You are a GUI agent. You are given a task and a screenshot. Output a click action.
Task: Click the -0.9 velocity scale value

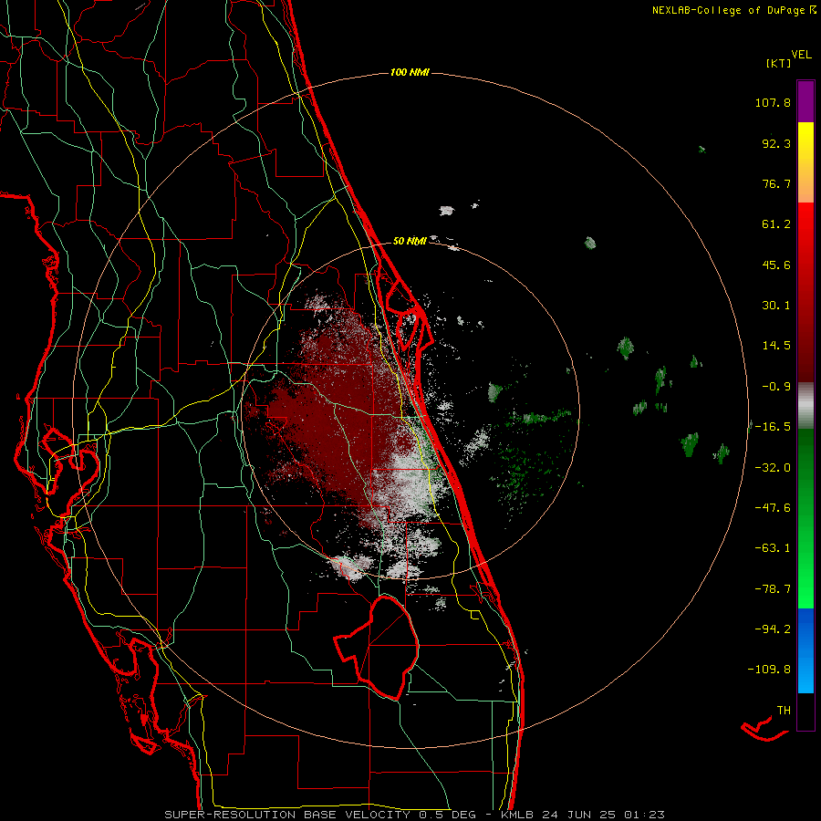[x=776, y=387]
